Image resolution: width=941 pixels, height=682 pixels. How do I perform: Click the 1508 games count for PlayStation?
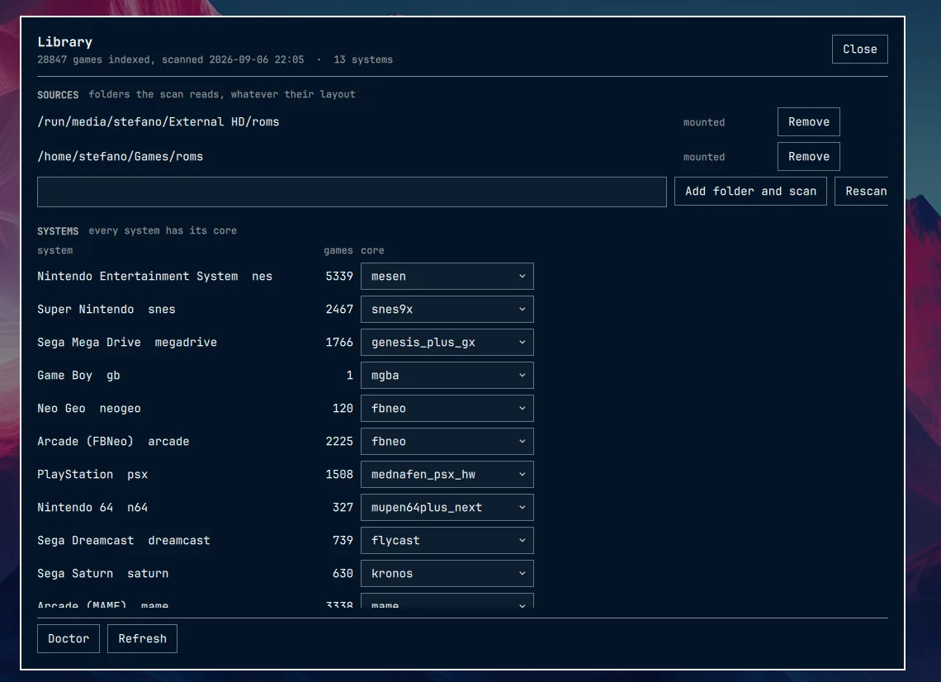339,474
